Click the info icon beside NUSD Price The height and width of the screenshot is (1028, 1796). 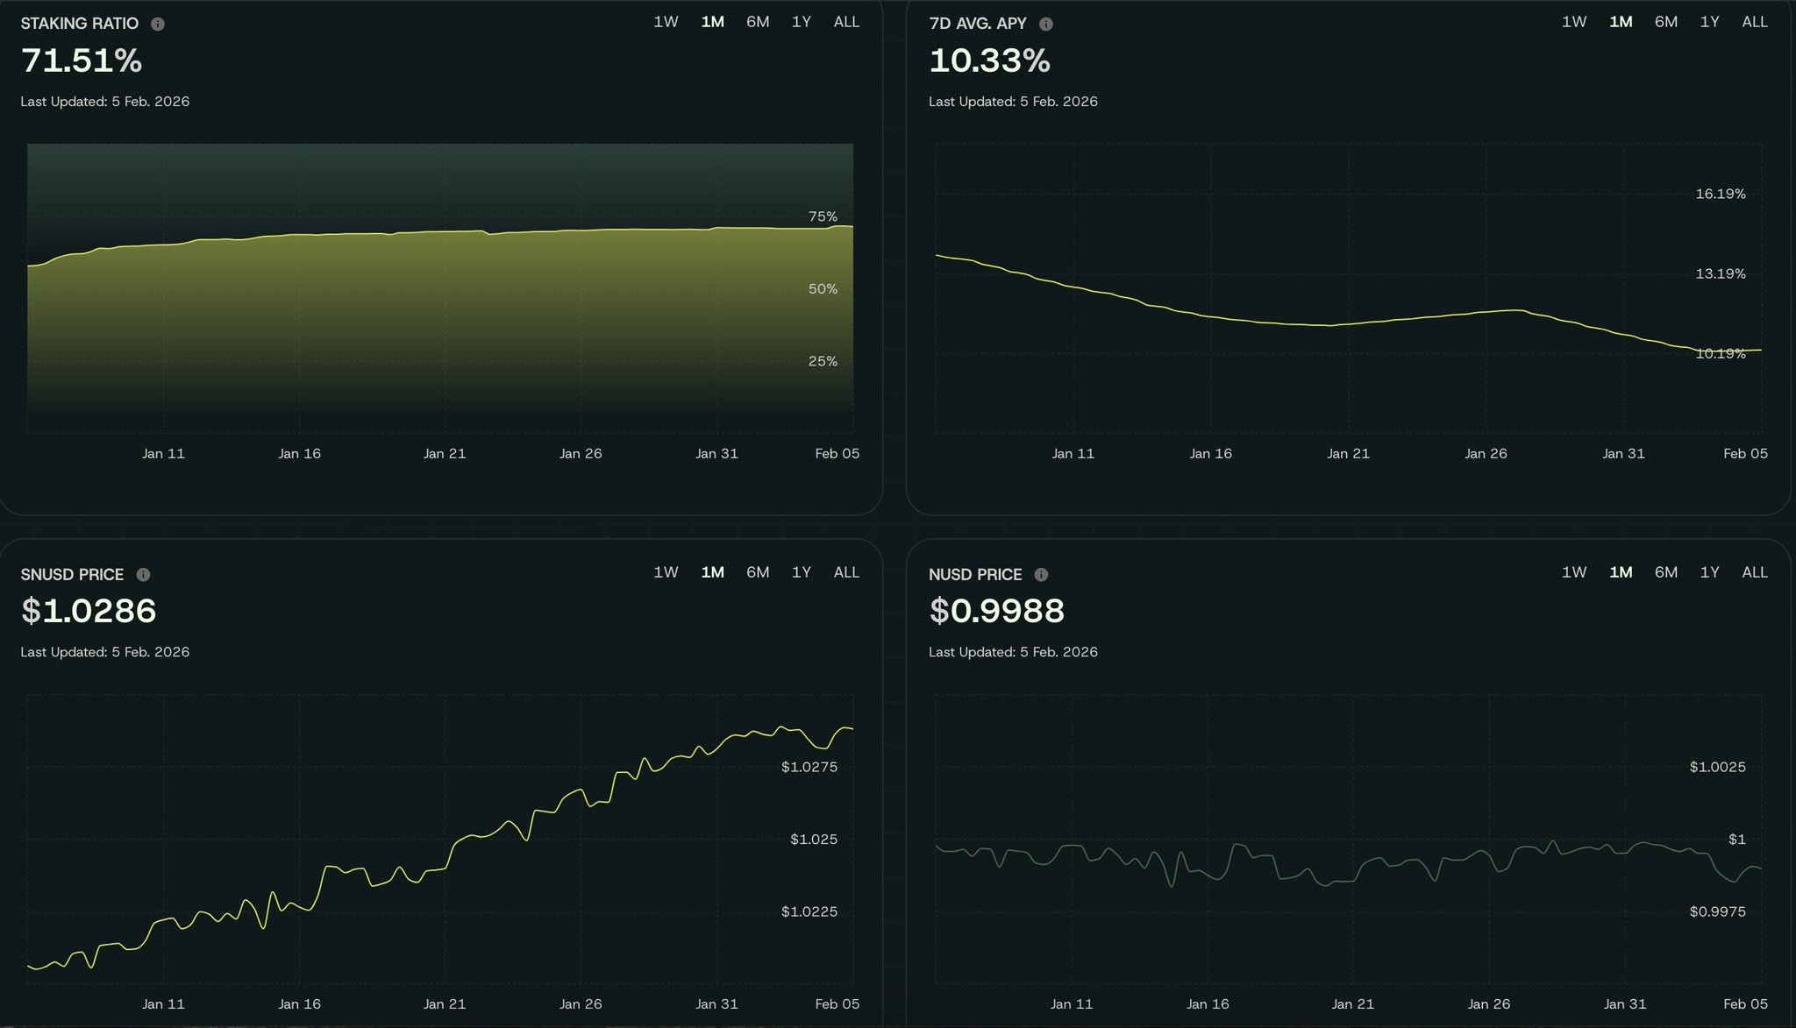[x=1041, y=574]
